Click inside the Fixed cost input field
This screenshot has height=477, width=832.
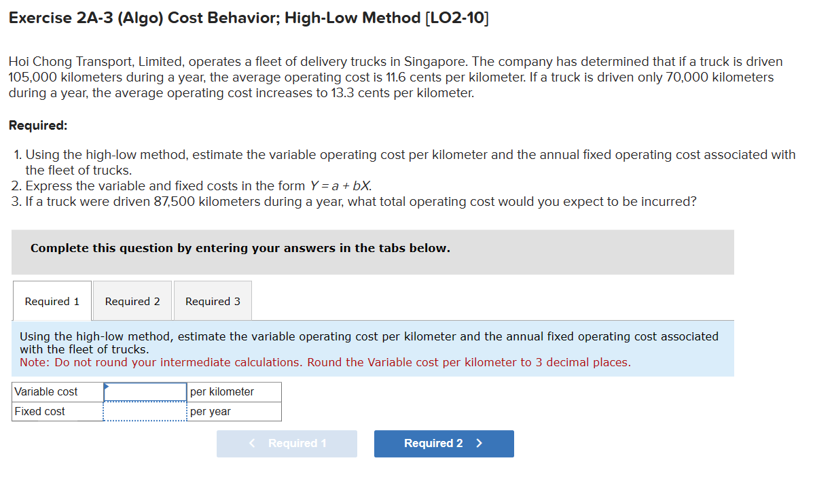[x=145, y=411]
